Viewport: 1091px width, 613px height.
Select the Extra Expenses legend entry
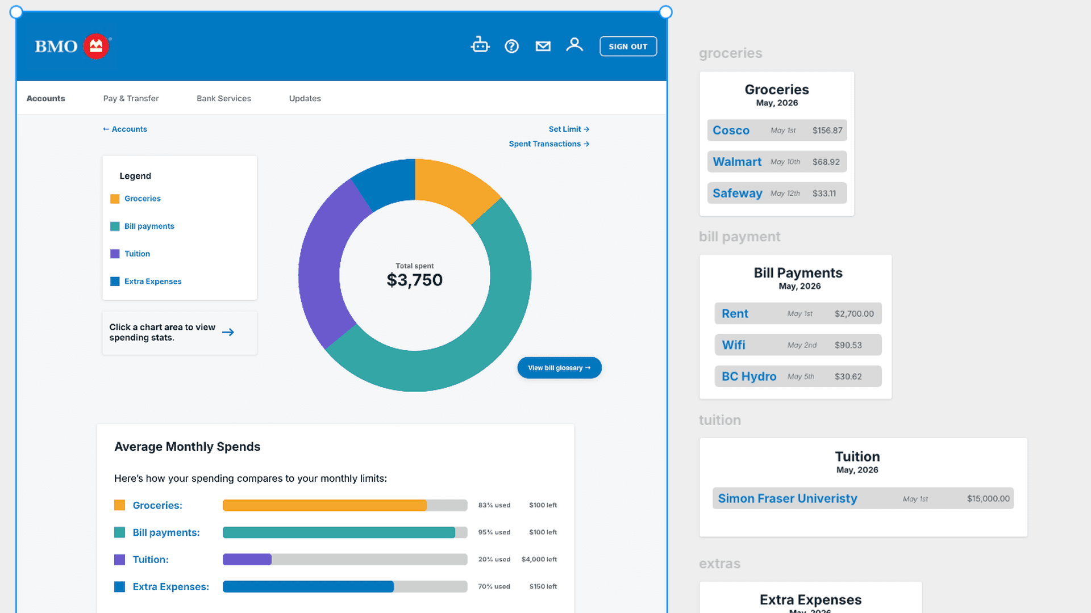tap(153, 282)
